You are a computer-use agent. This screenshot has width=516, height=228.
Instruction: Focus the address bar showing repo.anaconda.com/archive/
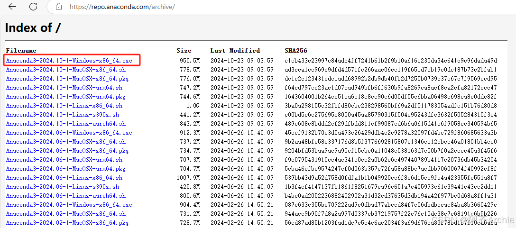[281, 7]
